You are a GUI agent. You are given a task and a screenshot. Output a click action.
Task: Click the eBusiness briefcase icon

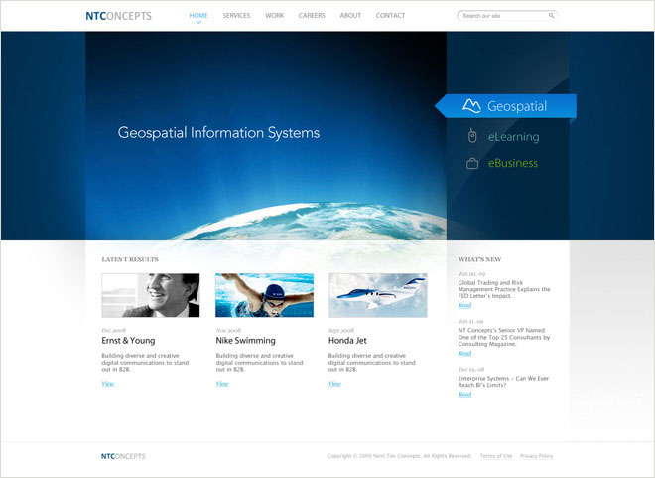click(x=472, y=163)
